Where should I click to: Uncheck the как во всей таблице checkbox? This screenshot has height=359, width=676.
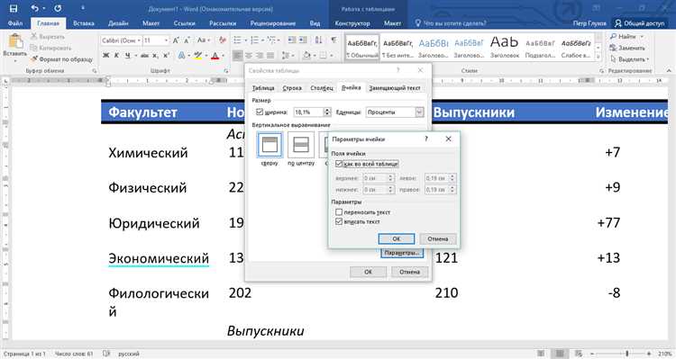coord(339,164)
